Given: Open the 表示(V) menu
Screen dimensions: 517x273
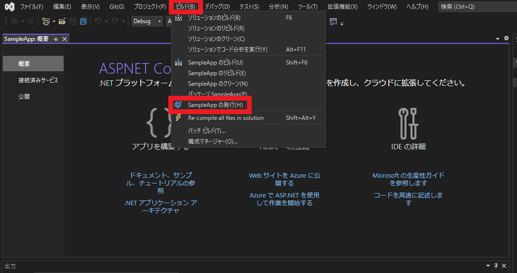Looking at the screenshot, I should pos(90,7).
